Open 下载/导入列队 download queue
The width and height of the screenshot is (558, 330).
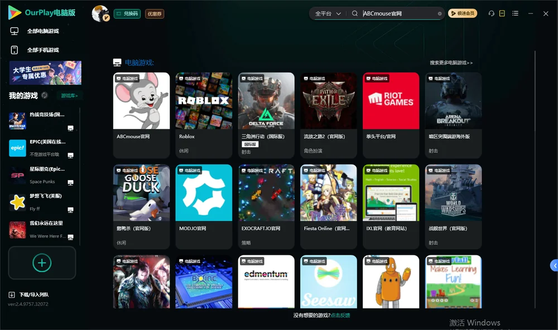[x=29, y=295]
